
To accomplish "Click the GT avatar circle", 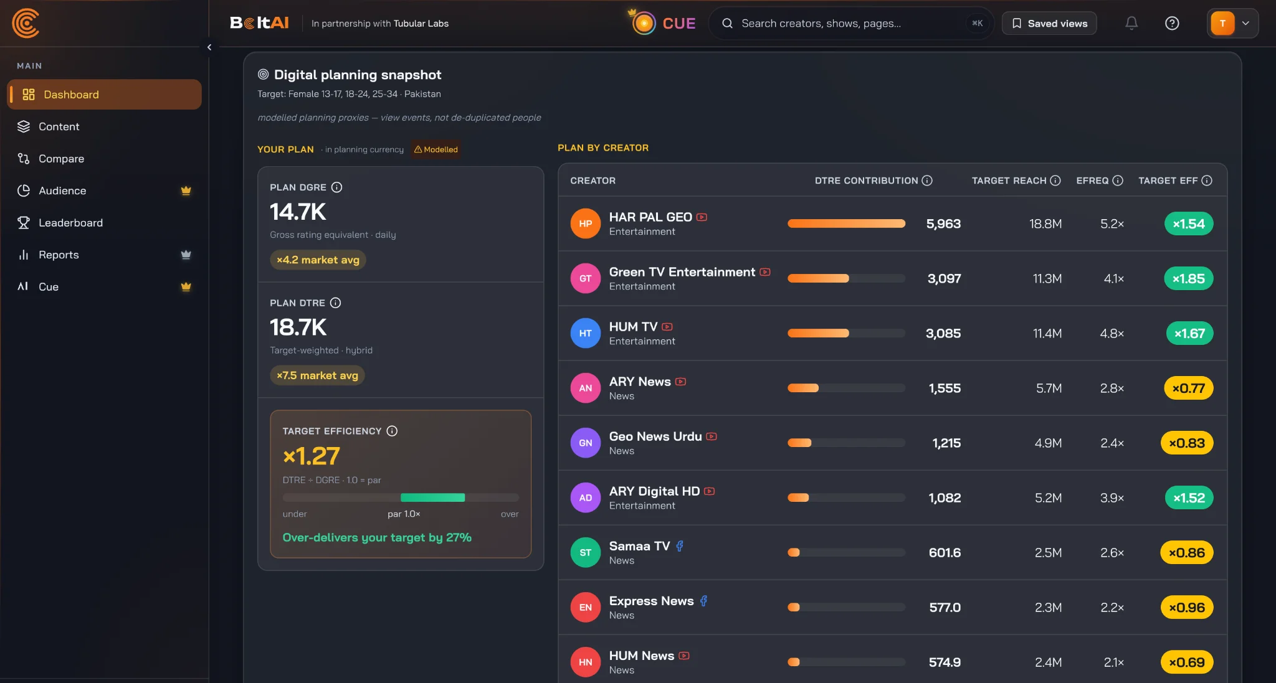I will [x=586, y=278].
